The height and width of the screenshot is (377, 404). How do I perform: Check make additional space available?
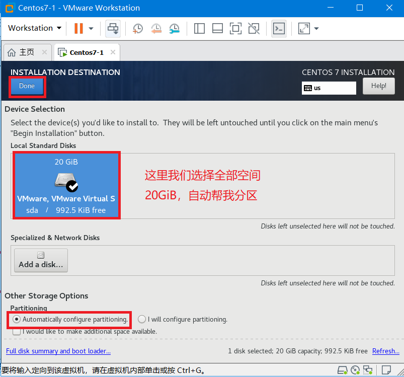coord(85,332)
